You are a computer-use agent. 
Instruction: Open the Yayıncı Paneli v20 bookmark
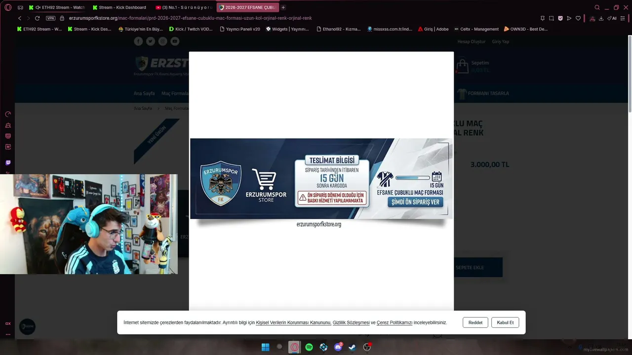pyautogui.click(x=239, y=29)
